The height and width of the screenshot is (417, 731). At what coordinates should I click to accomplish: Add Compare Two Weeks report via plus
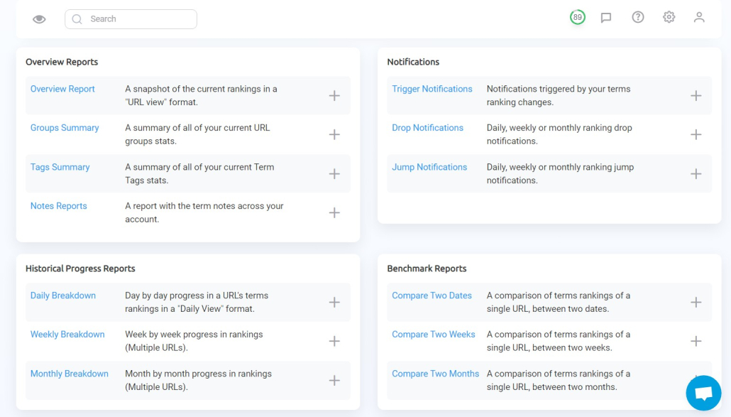(x=696, y=341)
